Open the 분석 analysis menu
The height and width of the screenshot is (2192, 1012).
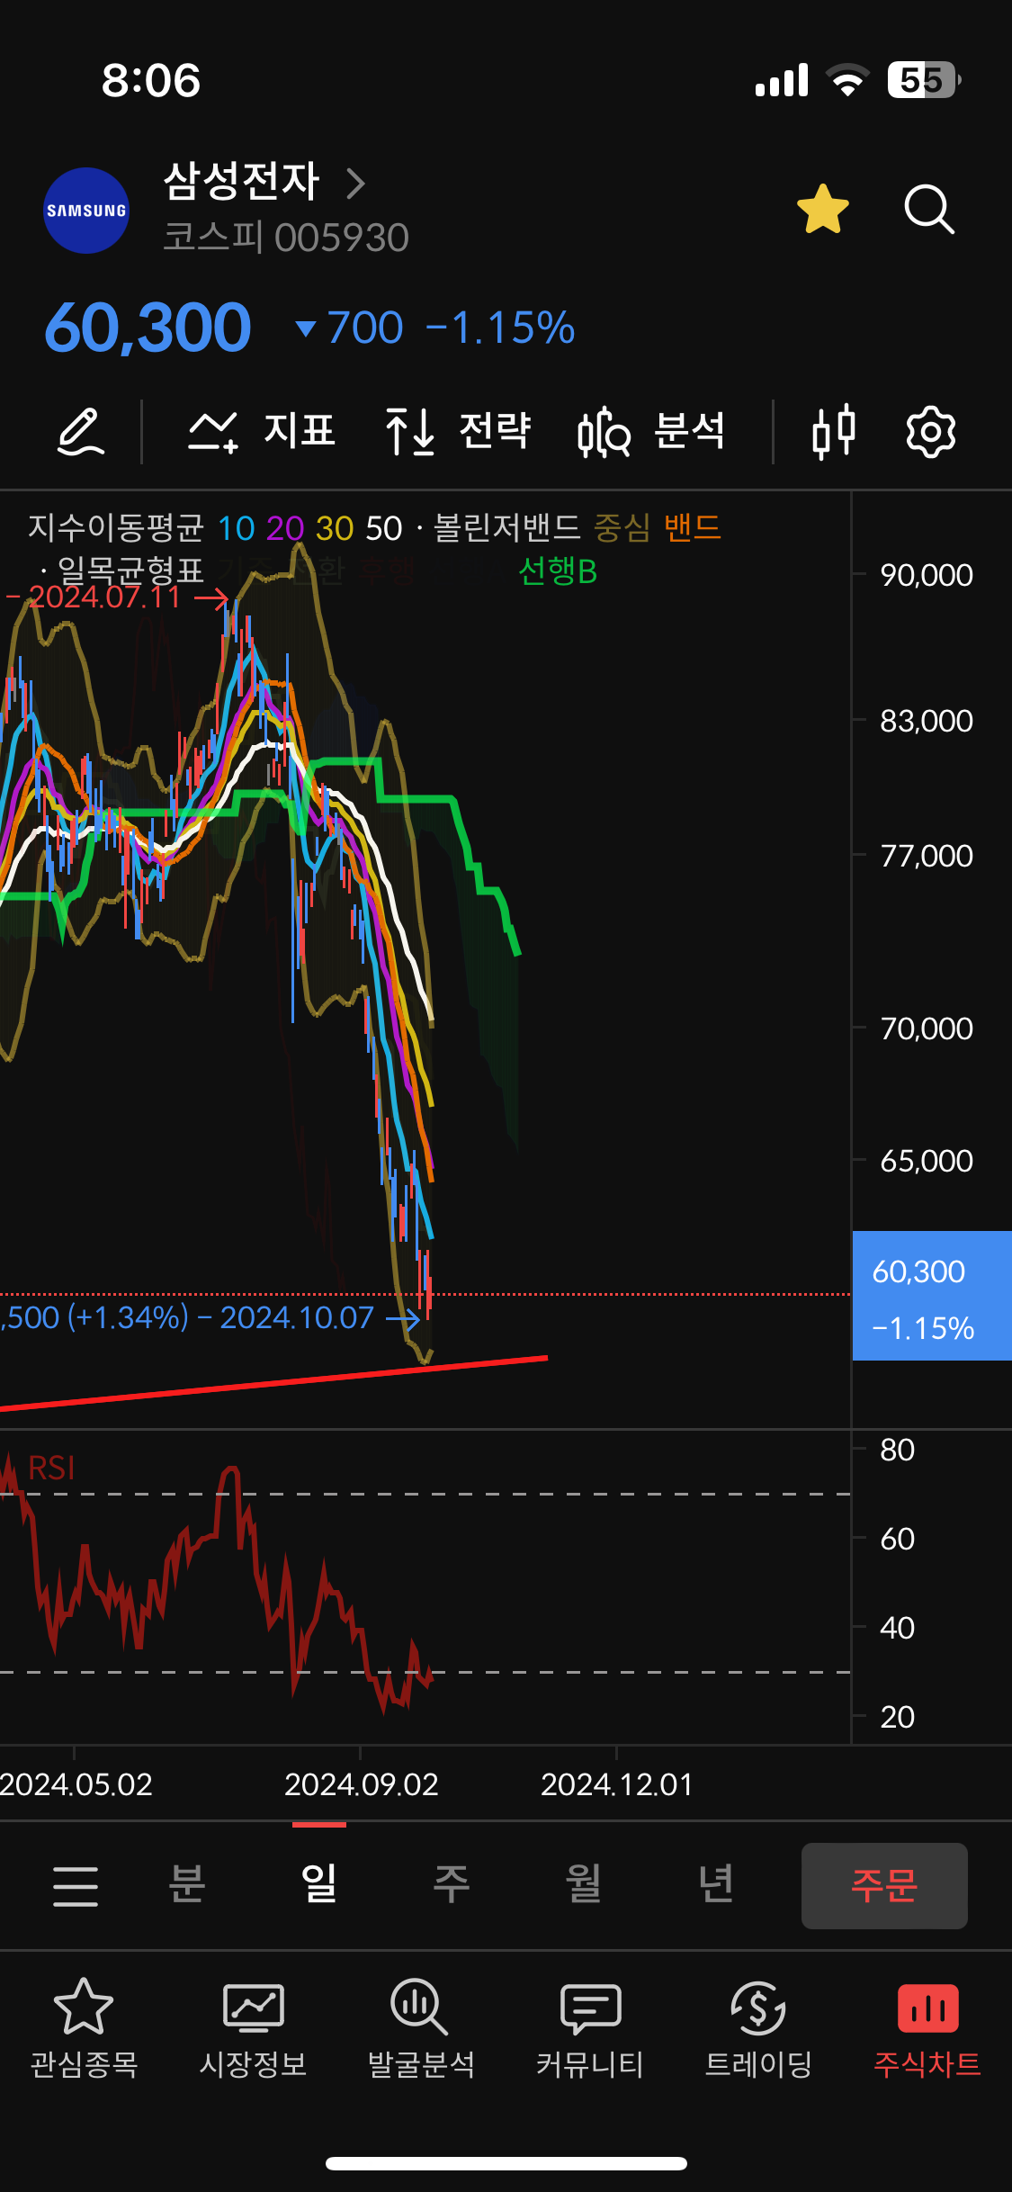pos(651,431)
